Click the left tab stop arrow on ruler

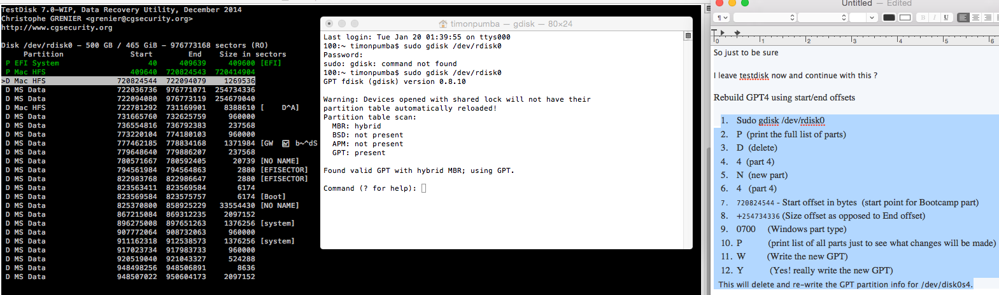click(x=722, y=33)
